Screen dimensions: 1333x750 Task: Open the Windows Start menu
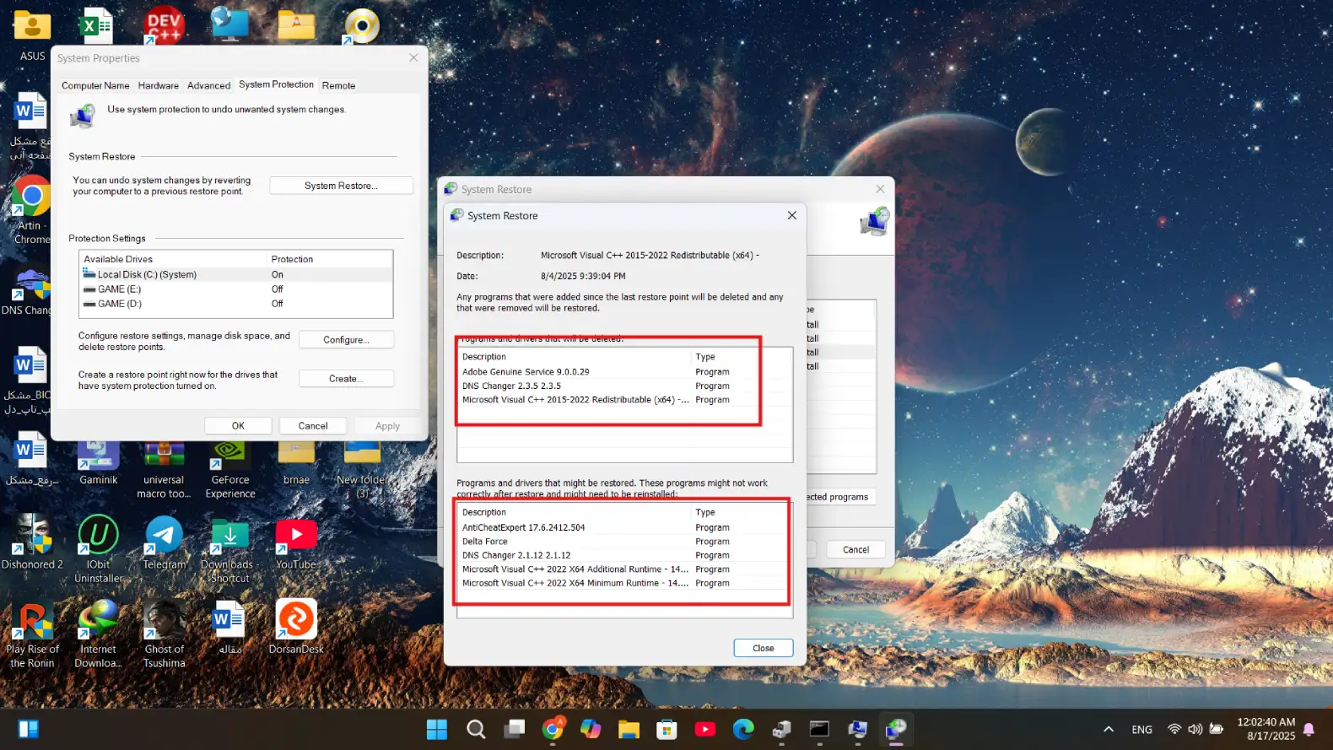click(437, 729)
